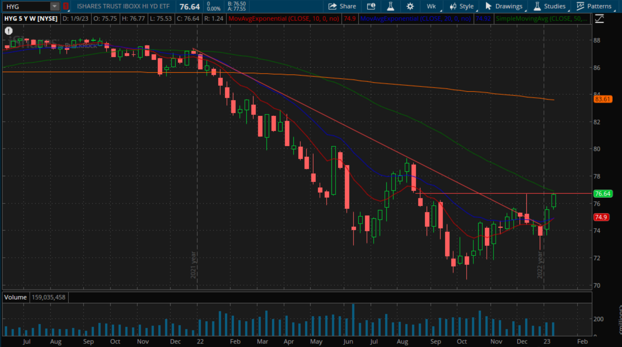
Task: Click the green 76.64 price bubble
Action: coord(603,194)
